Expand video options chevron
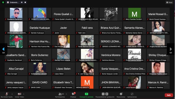The image size is (175, 99). click(24, 94)
